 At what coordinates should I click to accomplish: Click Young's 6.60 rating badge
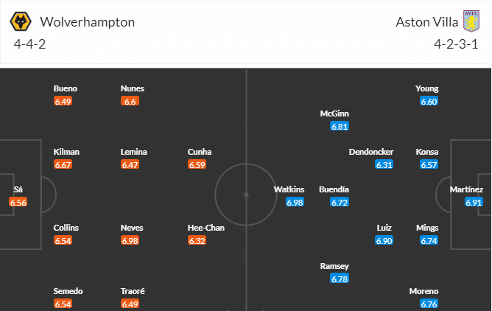pyautogui.click(x=429, y=102)
